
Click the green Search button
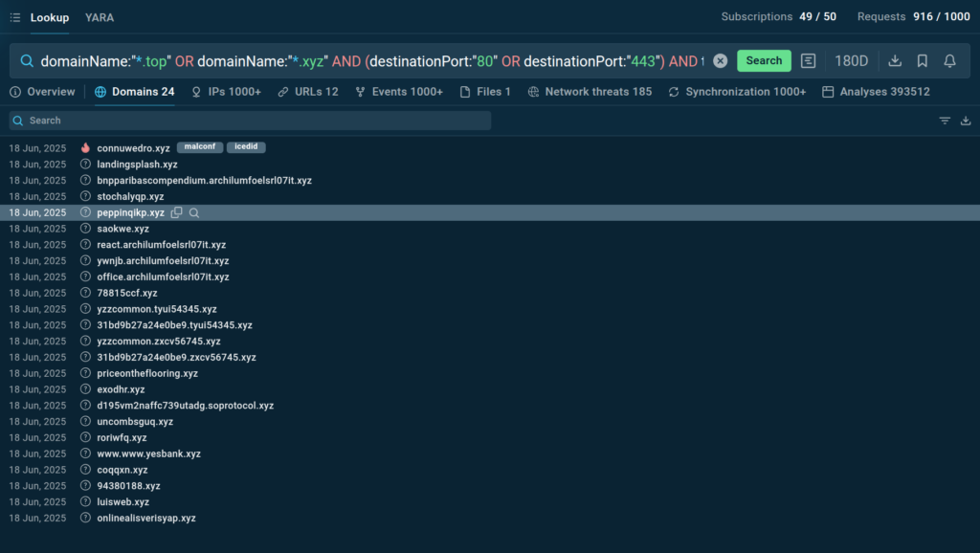click(x=764, y=61)
